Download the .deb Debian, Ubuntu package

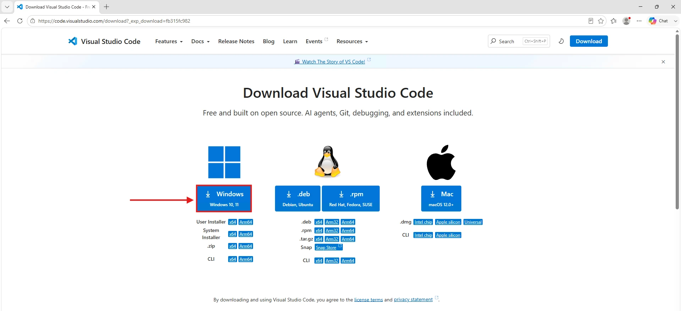pyautogui.click(x=298, y=198)
